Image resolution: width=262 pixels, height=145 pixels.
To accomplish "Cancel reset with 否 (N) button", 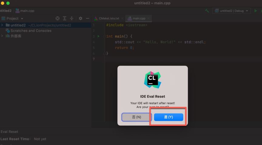I will pyautogui.click(x=136, y=117).
